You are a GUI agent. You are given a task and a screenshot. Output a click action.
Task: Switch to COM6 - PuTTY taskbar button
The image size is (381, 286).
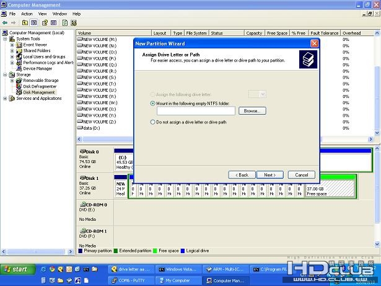coord(131,280)
